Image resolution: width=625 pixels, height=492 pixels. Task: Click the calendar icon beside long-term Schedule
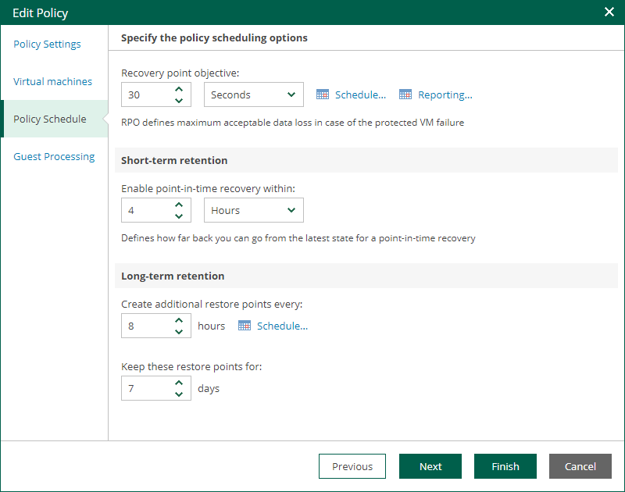click(245, 326)
